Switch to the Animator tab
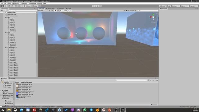This screenshot has width=199, height=112. (60, 9)
